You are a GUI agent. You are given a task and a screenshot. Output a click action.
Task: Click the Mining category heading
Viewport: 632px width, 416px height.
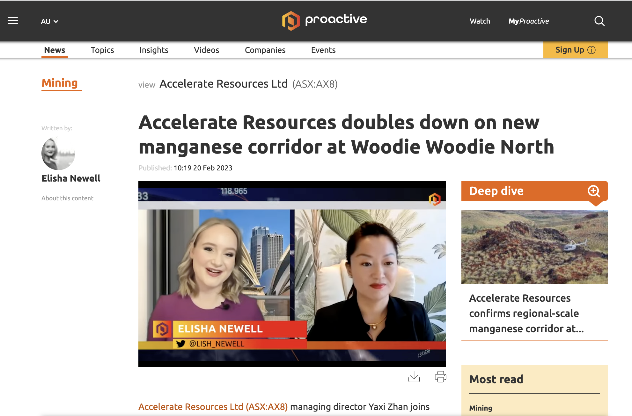tap(60, 83)
